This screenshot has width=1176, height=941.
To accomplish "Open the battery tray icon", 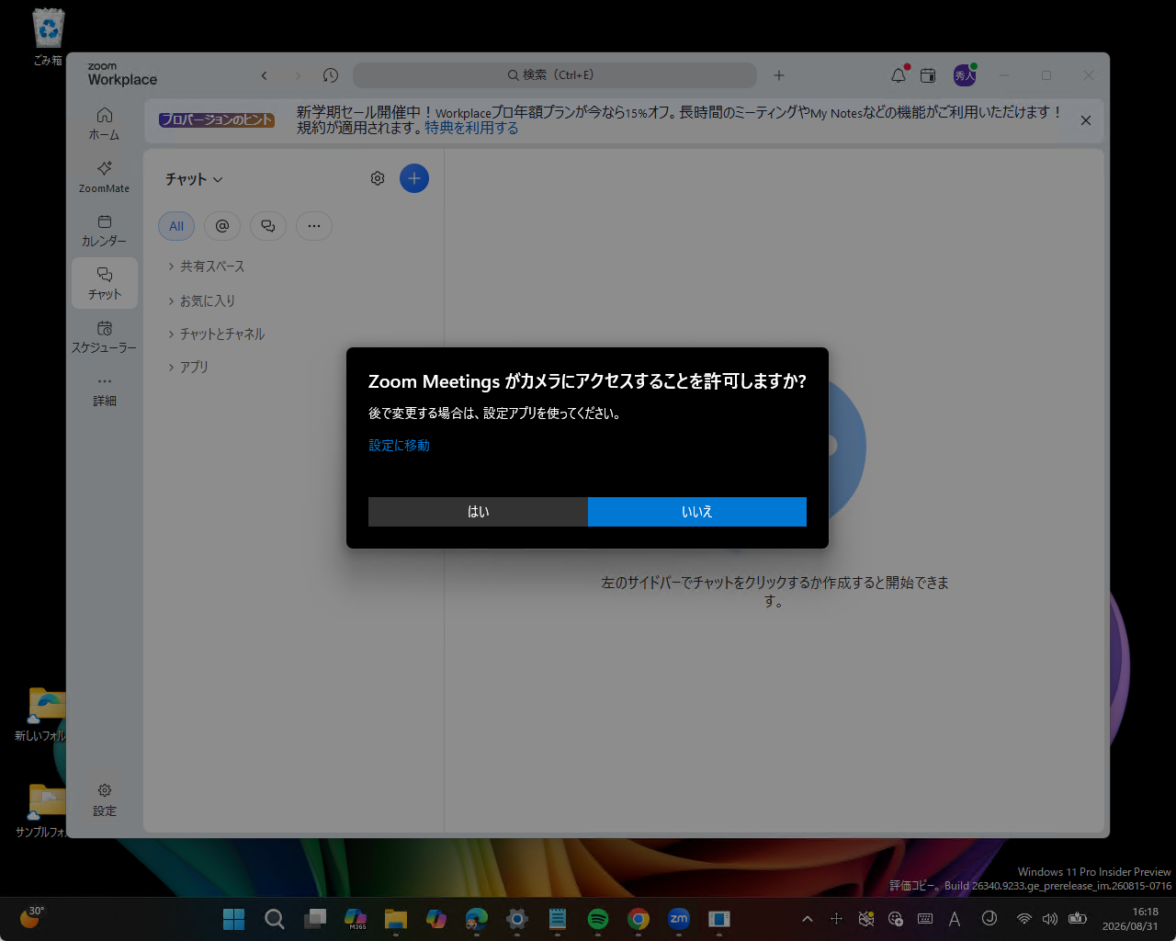I will pyautogui.click(x=1078, y=919).
